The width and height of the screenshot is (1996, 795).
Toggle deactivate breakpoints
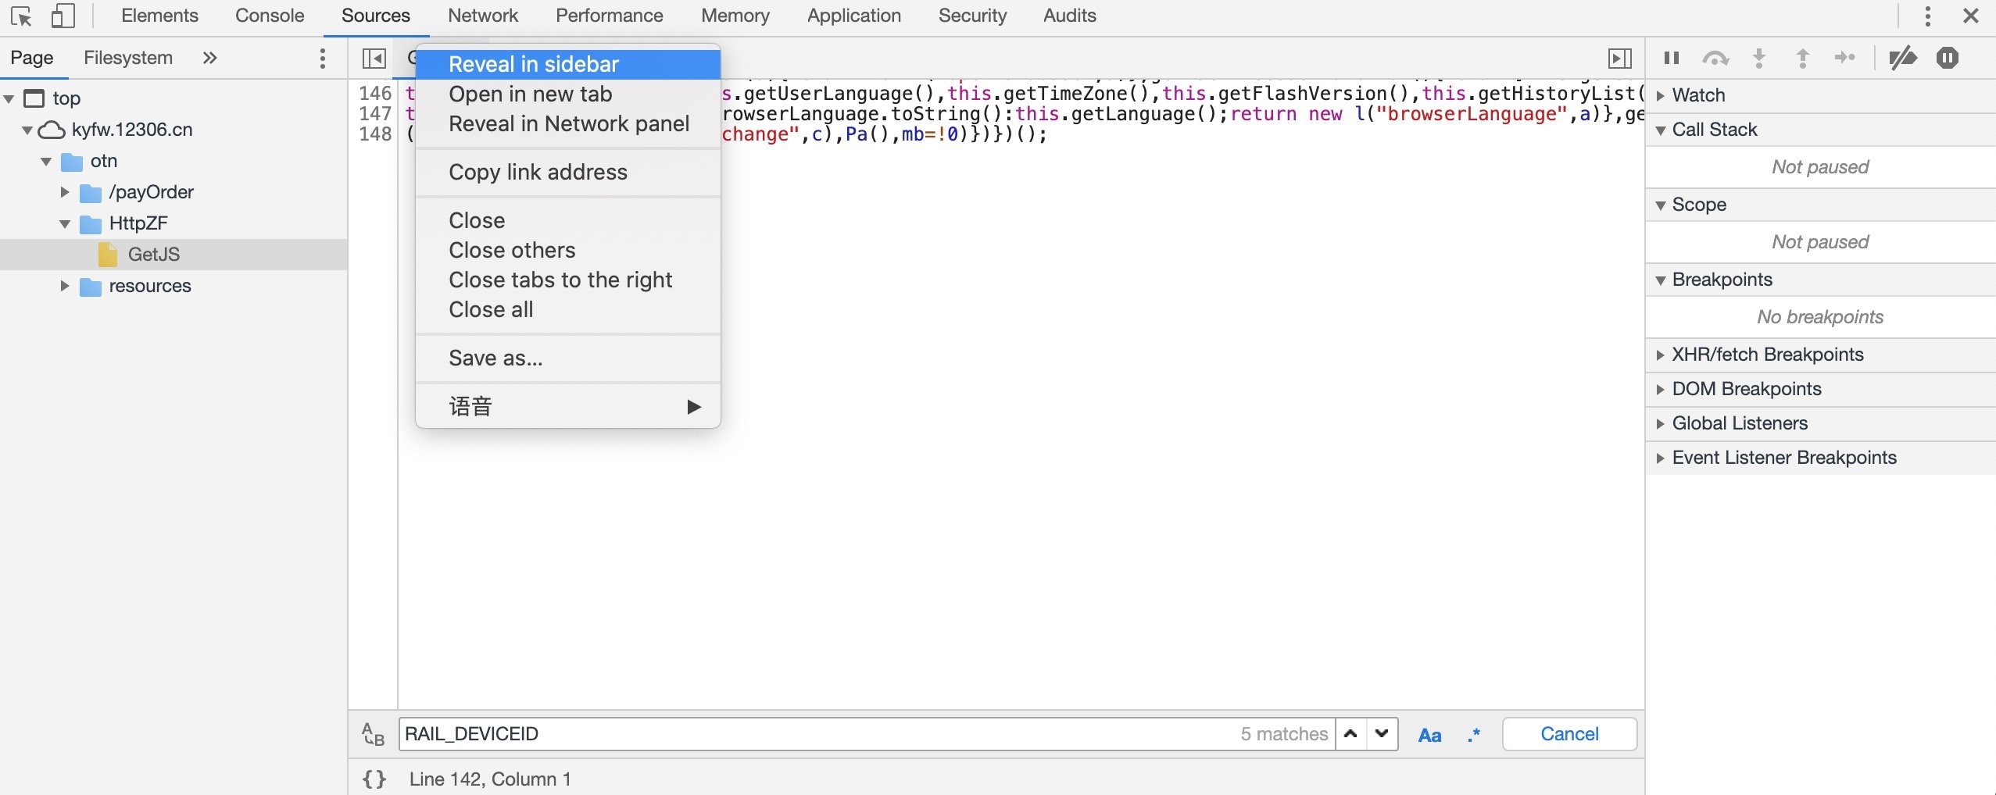pos(1905,57)
